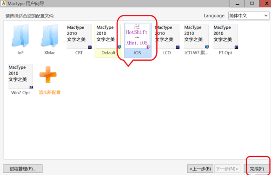Close the MacType wizard window
The width and height of the screenshot is (271, 175).
click(265, 3)
